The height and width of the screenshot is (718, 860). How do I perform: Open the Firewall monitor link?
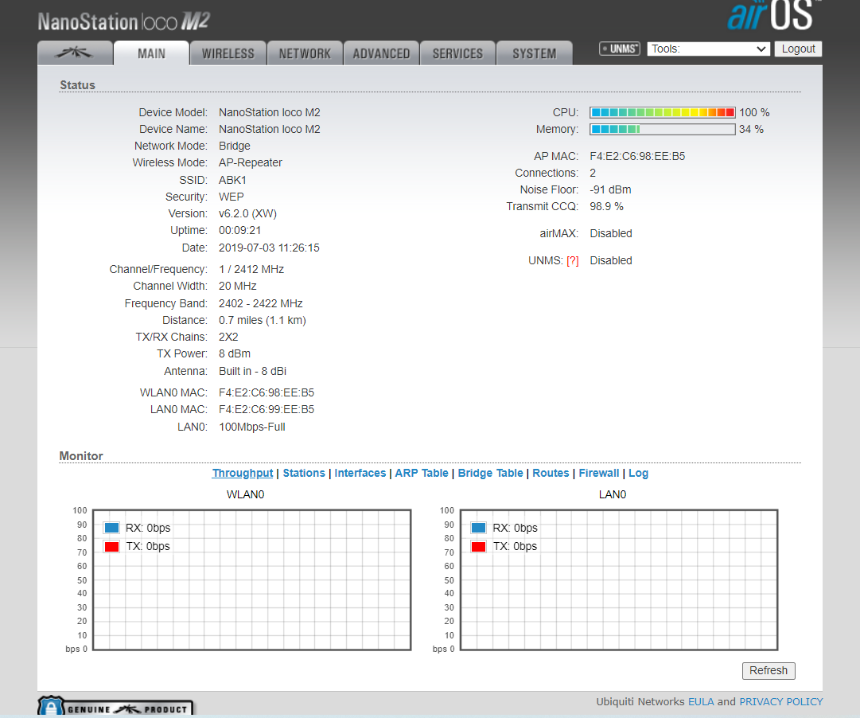[599, 473]
